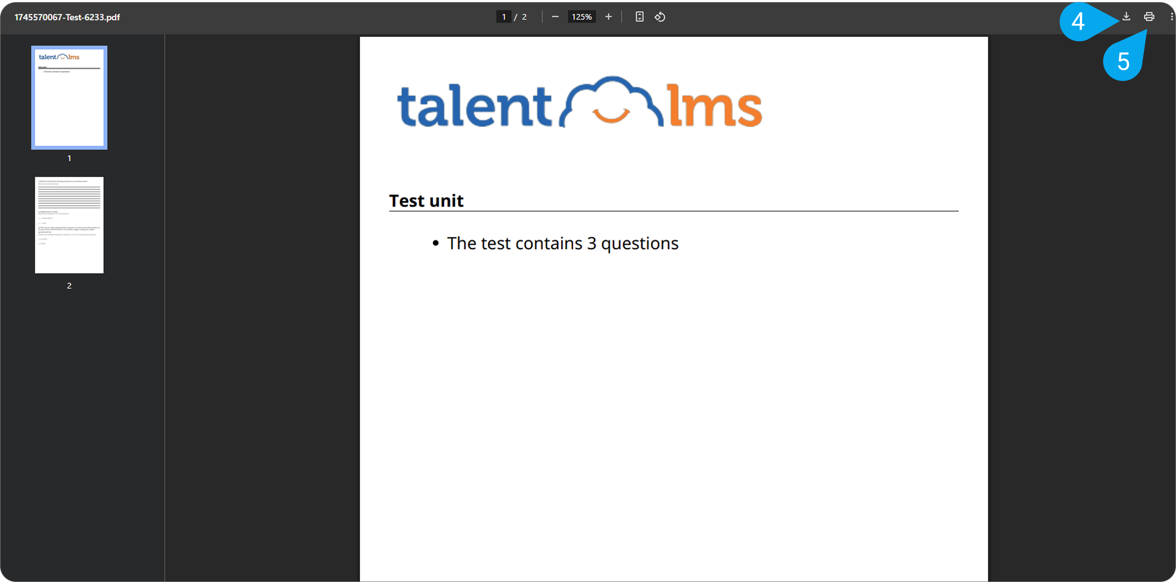The width and height of the screenshot is (1176, 582).
Task: Download the PDF file
Action: [1126, 17]
